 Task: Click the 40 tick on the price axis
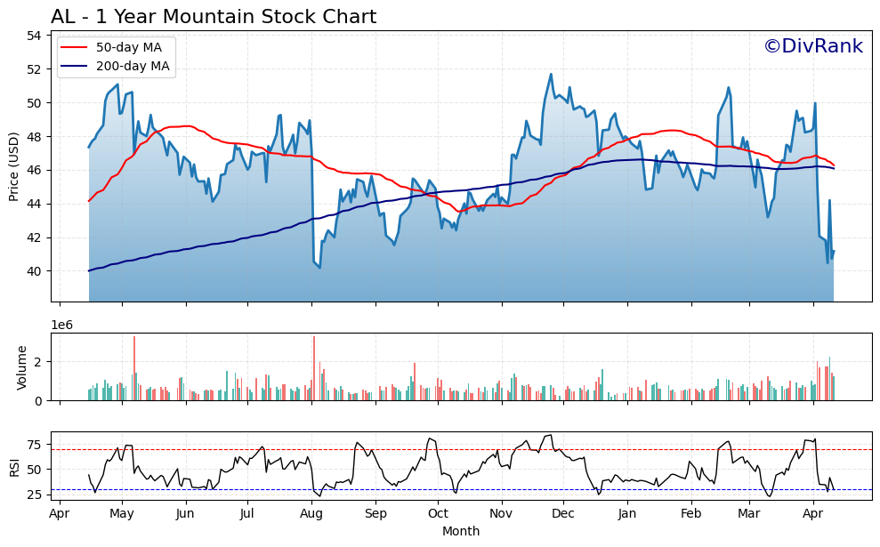pos(34,271)
